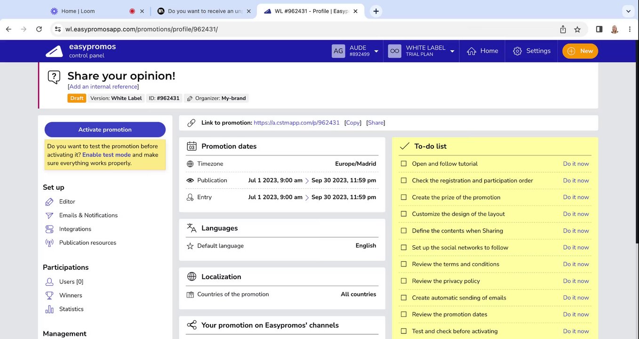Click the Integrations icon in Set up

(x=49, y=229)
